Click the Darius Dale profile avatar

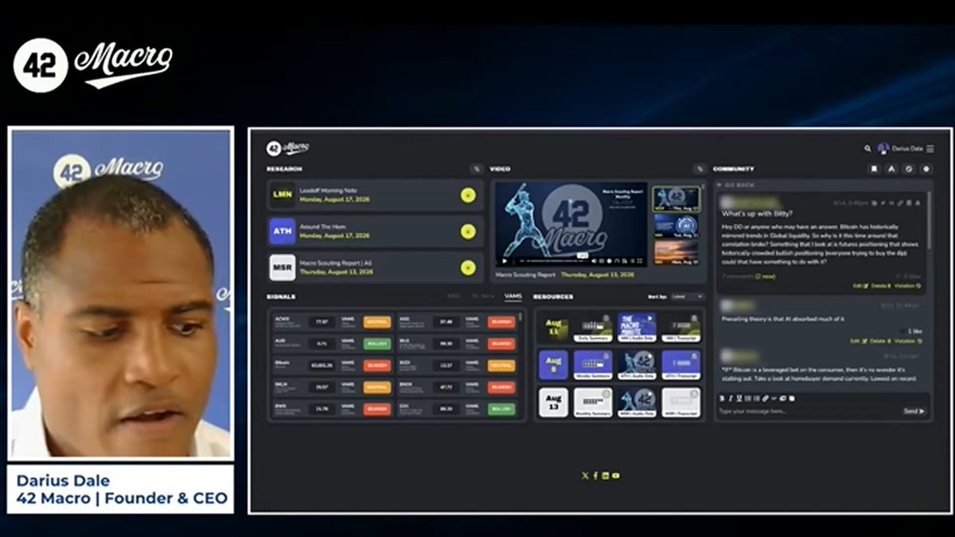pos(883,148)
